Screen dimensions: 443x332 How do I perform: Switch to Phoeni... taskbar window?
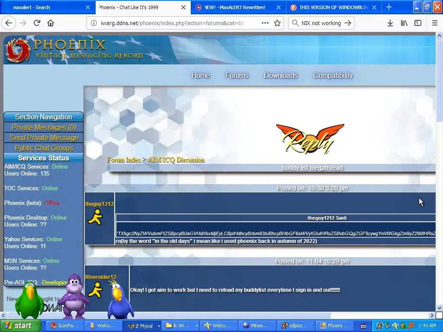(x=334, y=326)
